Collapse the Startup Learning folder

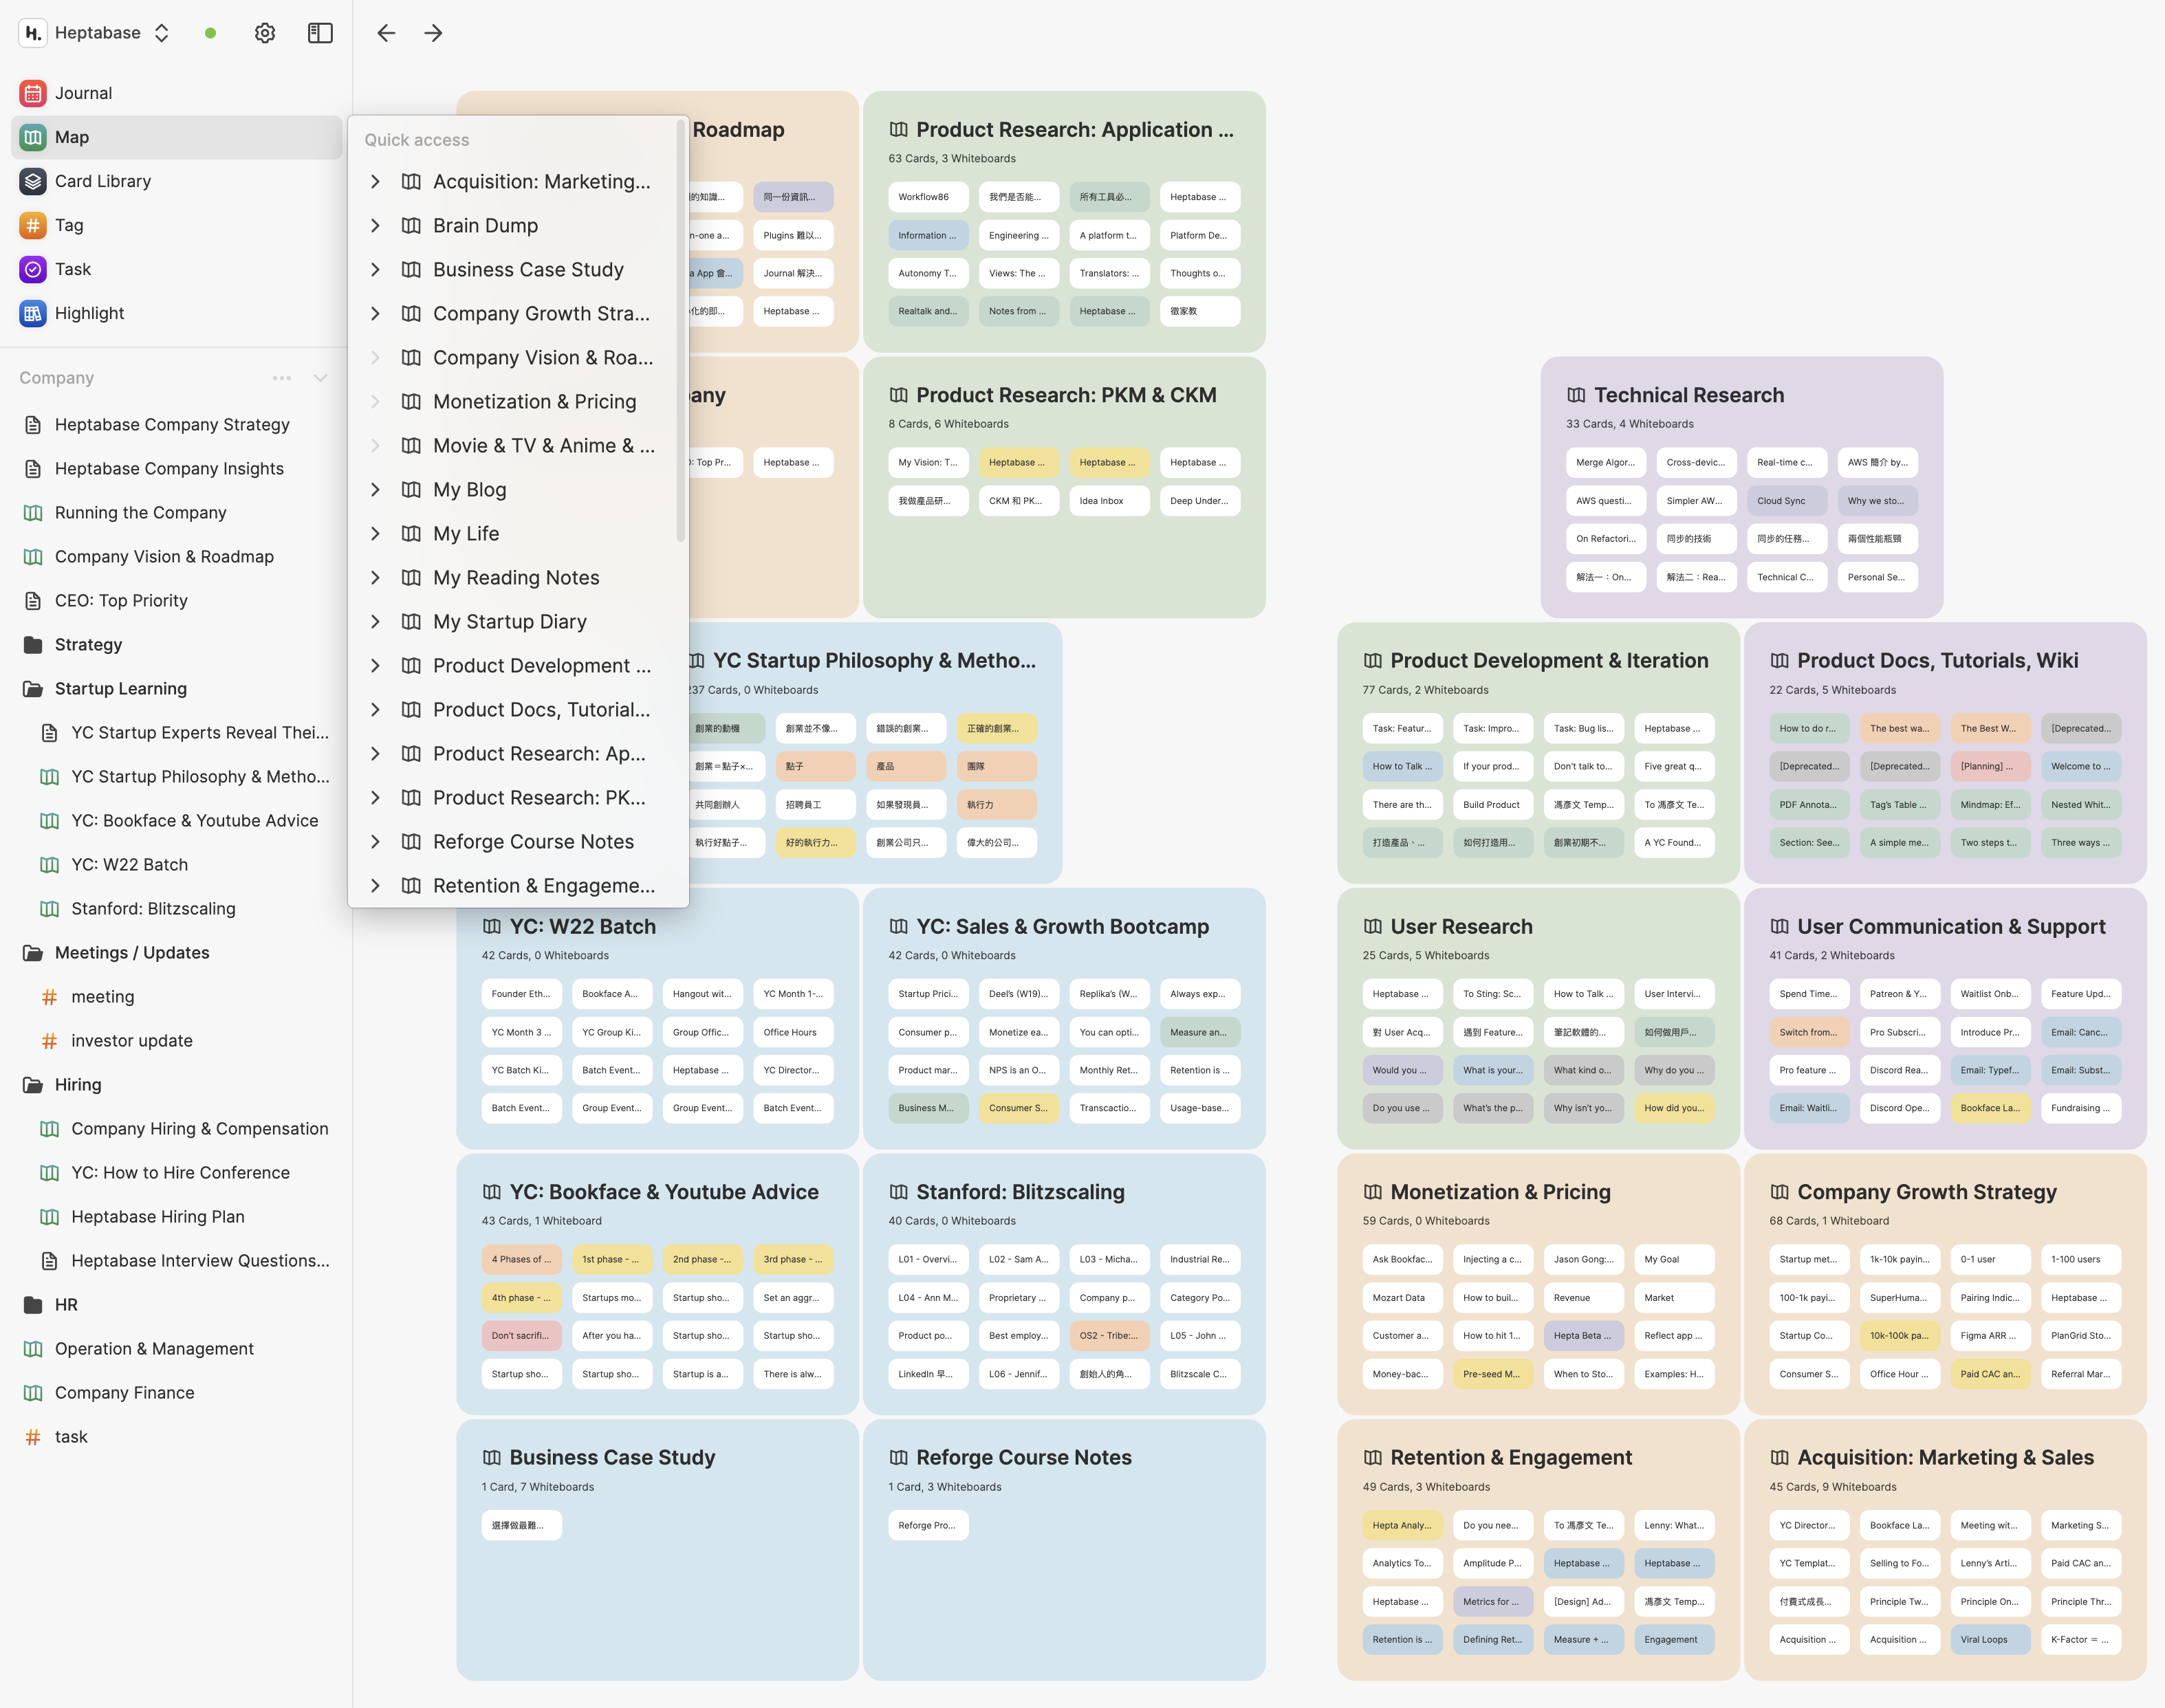click(x=33, y=689)
